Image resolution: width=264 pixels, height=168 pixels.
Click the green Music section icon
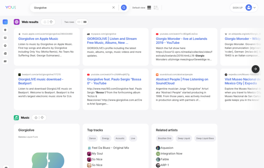[x=16, y=118]
